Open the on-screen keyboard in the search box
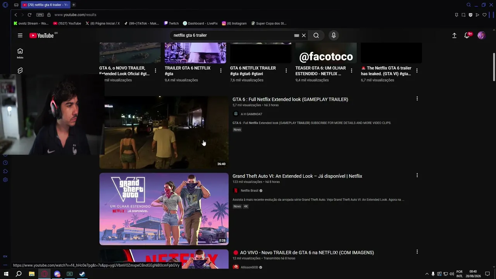The height and width of the screenshot is (279, 496). pyautogui.click(x=296, y=35)
